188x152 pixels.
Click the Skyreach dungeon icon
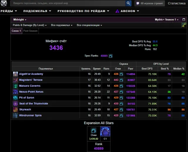point(15,109)
